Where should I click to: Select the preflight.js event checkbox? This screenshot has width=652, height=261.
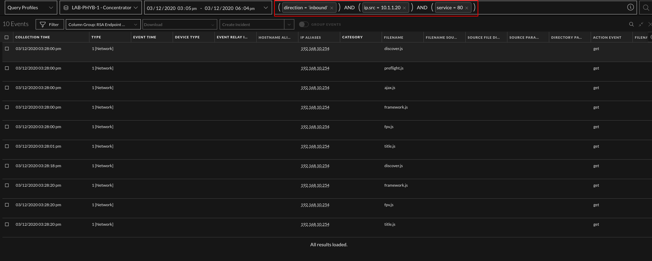pos(7,68)
